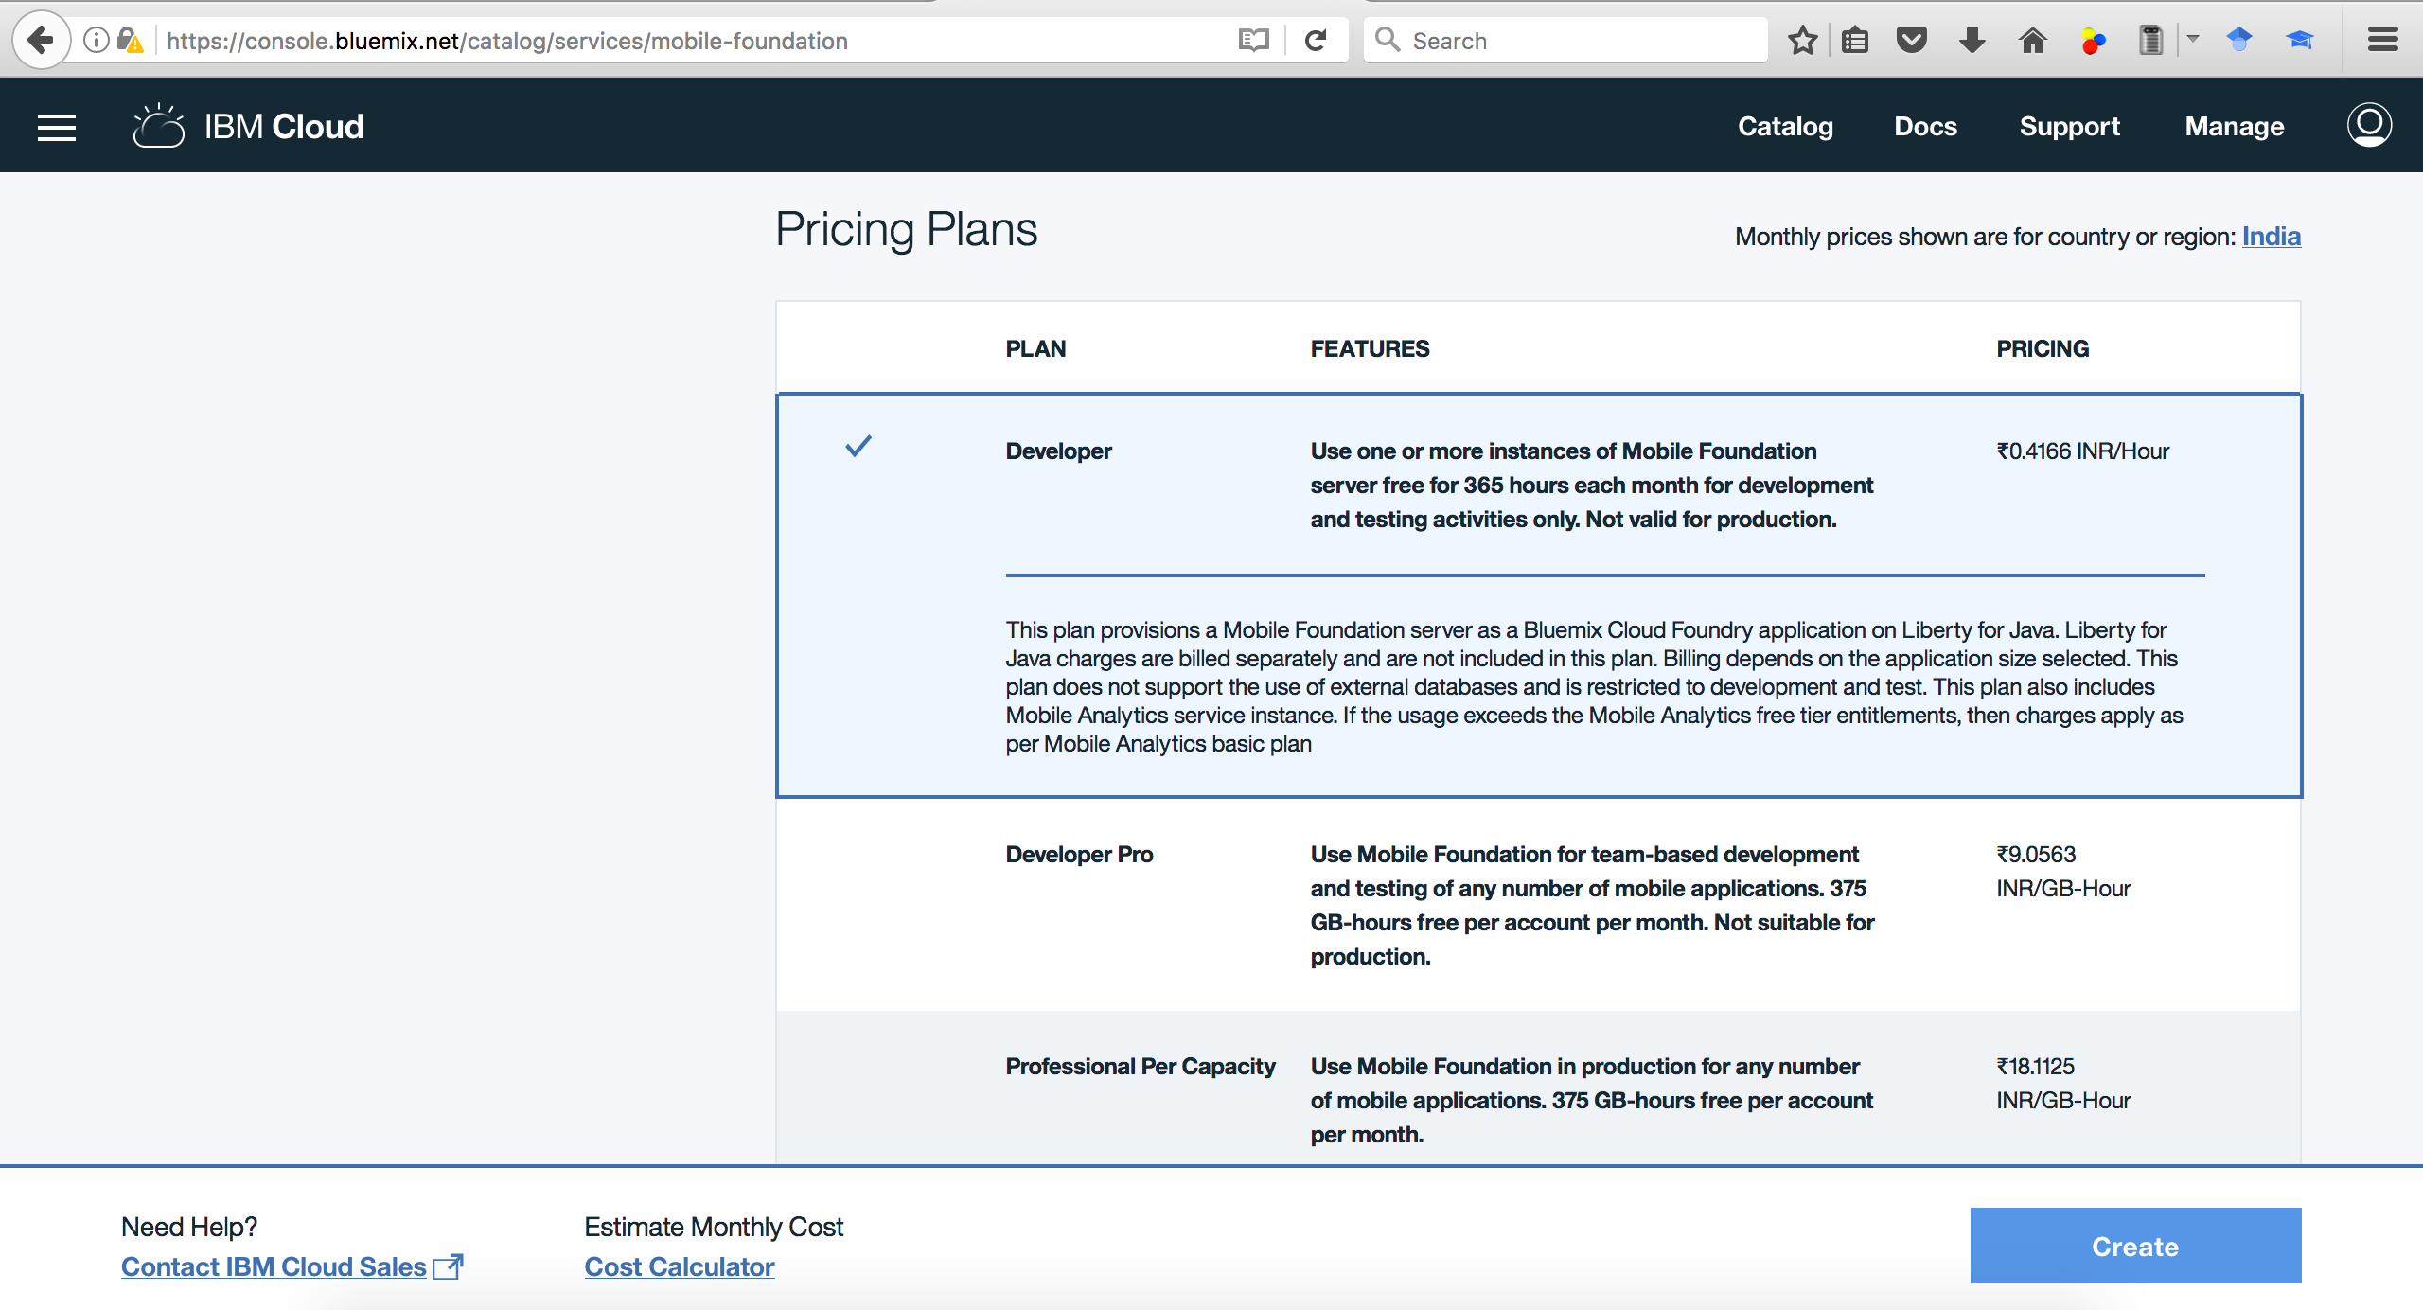Click the Developer plan description paragraph
Screen dimensions: 2423x1310
pos(1594,686)
